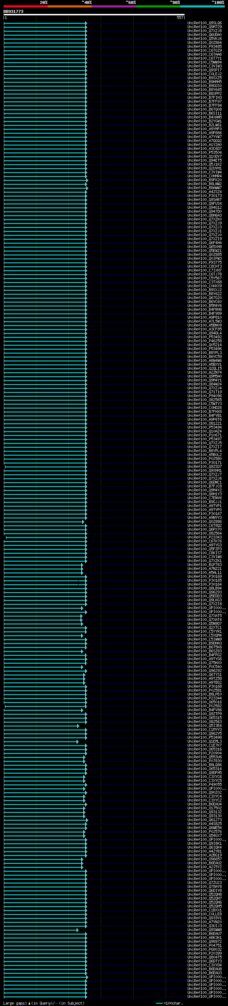Select hit UniRef100_P30169
The image size is (228, 1006).
[204, 576]
